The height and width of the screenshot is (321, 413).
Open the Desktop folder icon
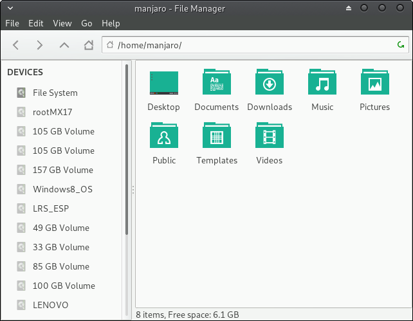(163, 84)
